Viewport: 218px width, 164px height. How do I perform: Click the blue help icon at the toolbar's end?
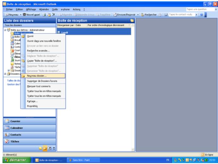(202, 15)
